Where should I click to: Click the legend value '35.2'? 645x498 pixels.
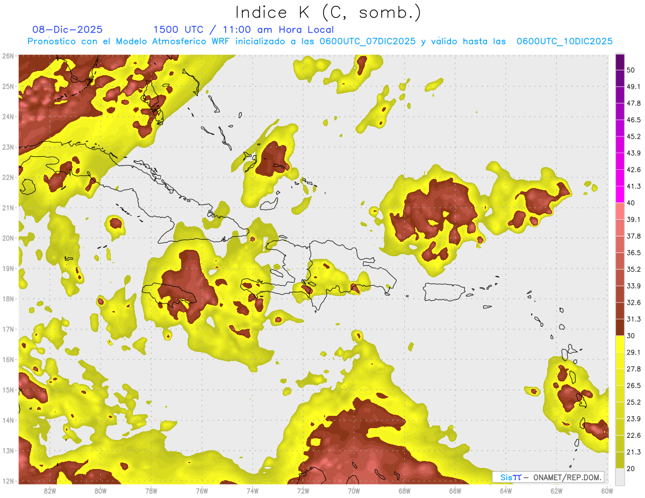click(x=634, y=269)
